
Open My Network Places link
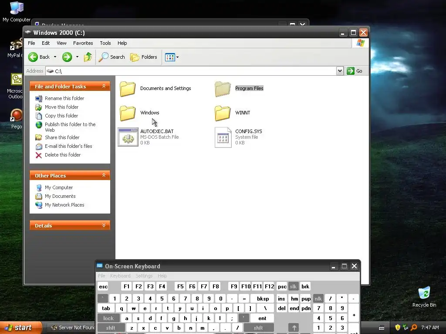click(x=64, y=205)
